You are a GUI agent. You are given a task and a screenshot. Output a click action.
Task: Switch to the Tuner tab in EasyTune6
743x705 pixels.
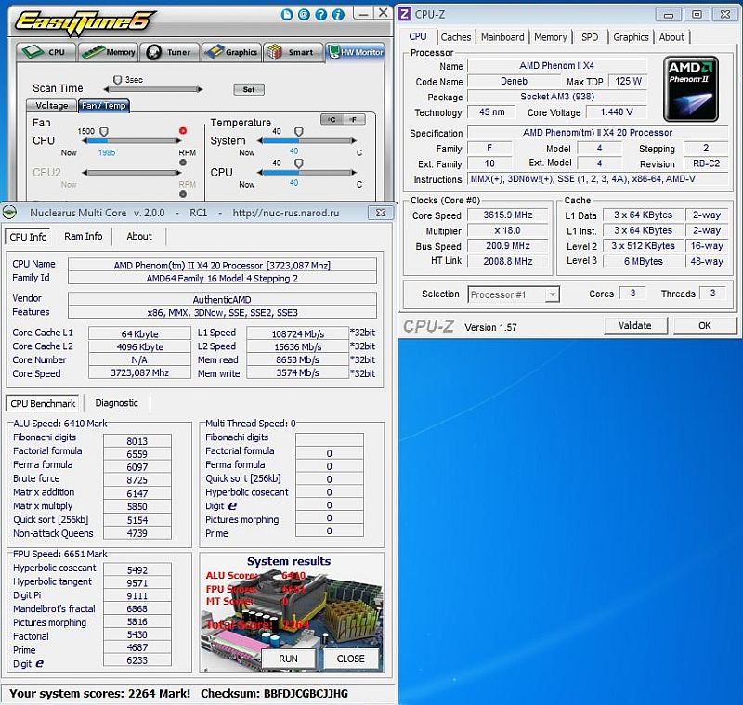coord(170,52)
